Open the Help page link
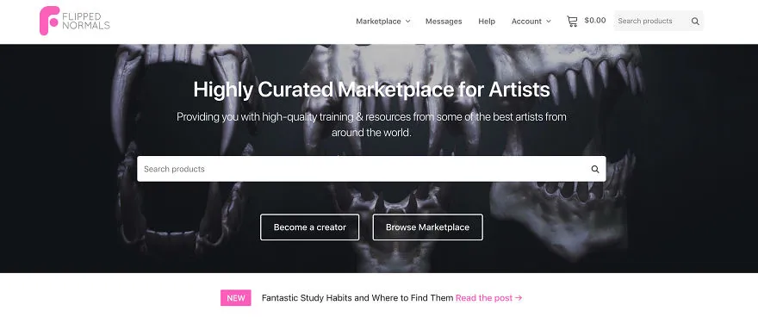This screenshot has height=336, width=758. tap(487, 22)
